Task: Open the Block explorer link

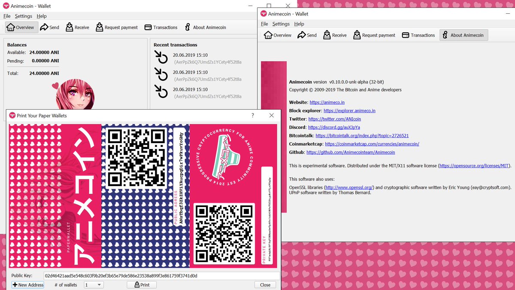Action: click(349, 110)
